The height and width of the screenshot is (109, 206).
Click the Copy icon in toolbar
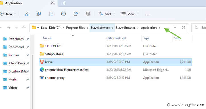click(39, 14)
